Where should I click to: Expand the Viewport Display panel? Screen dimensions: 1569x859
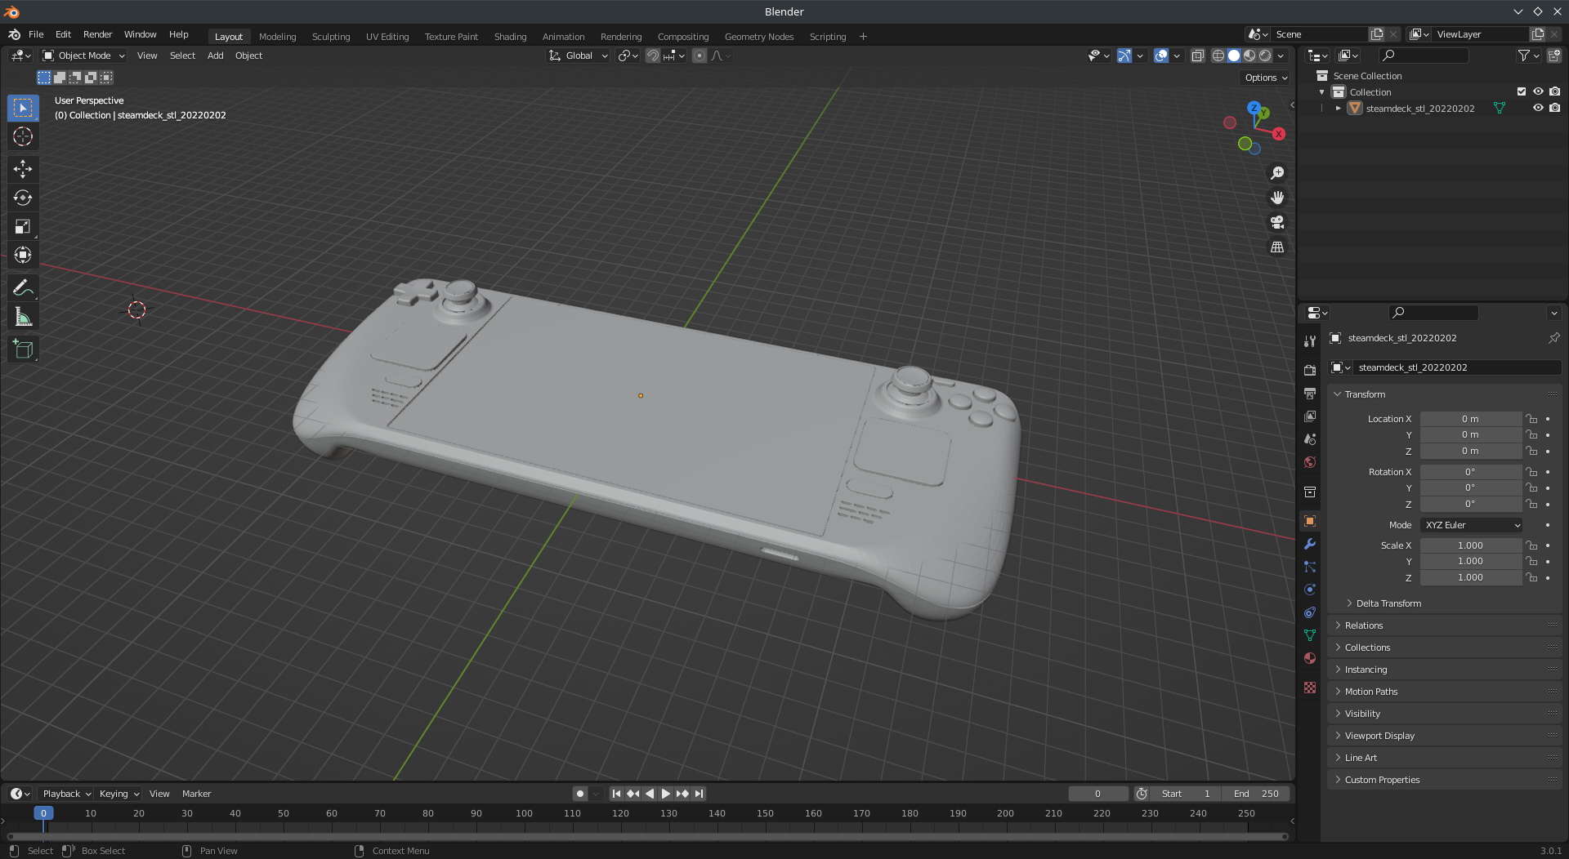coord(1445,736)
